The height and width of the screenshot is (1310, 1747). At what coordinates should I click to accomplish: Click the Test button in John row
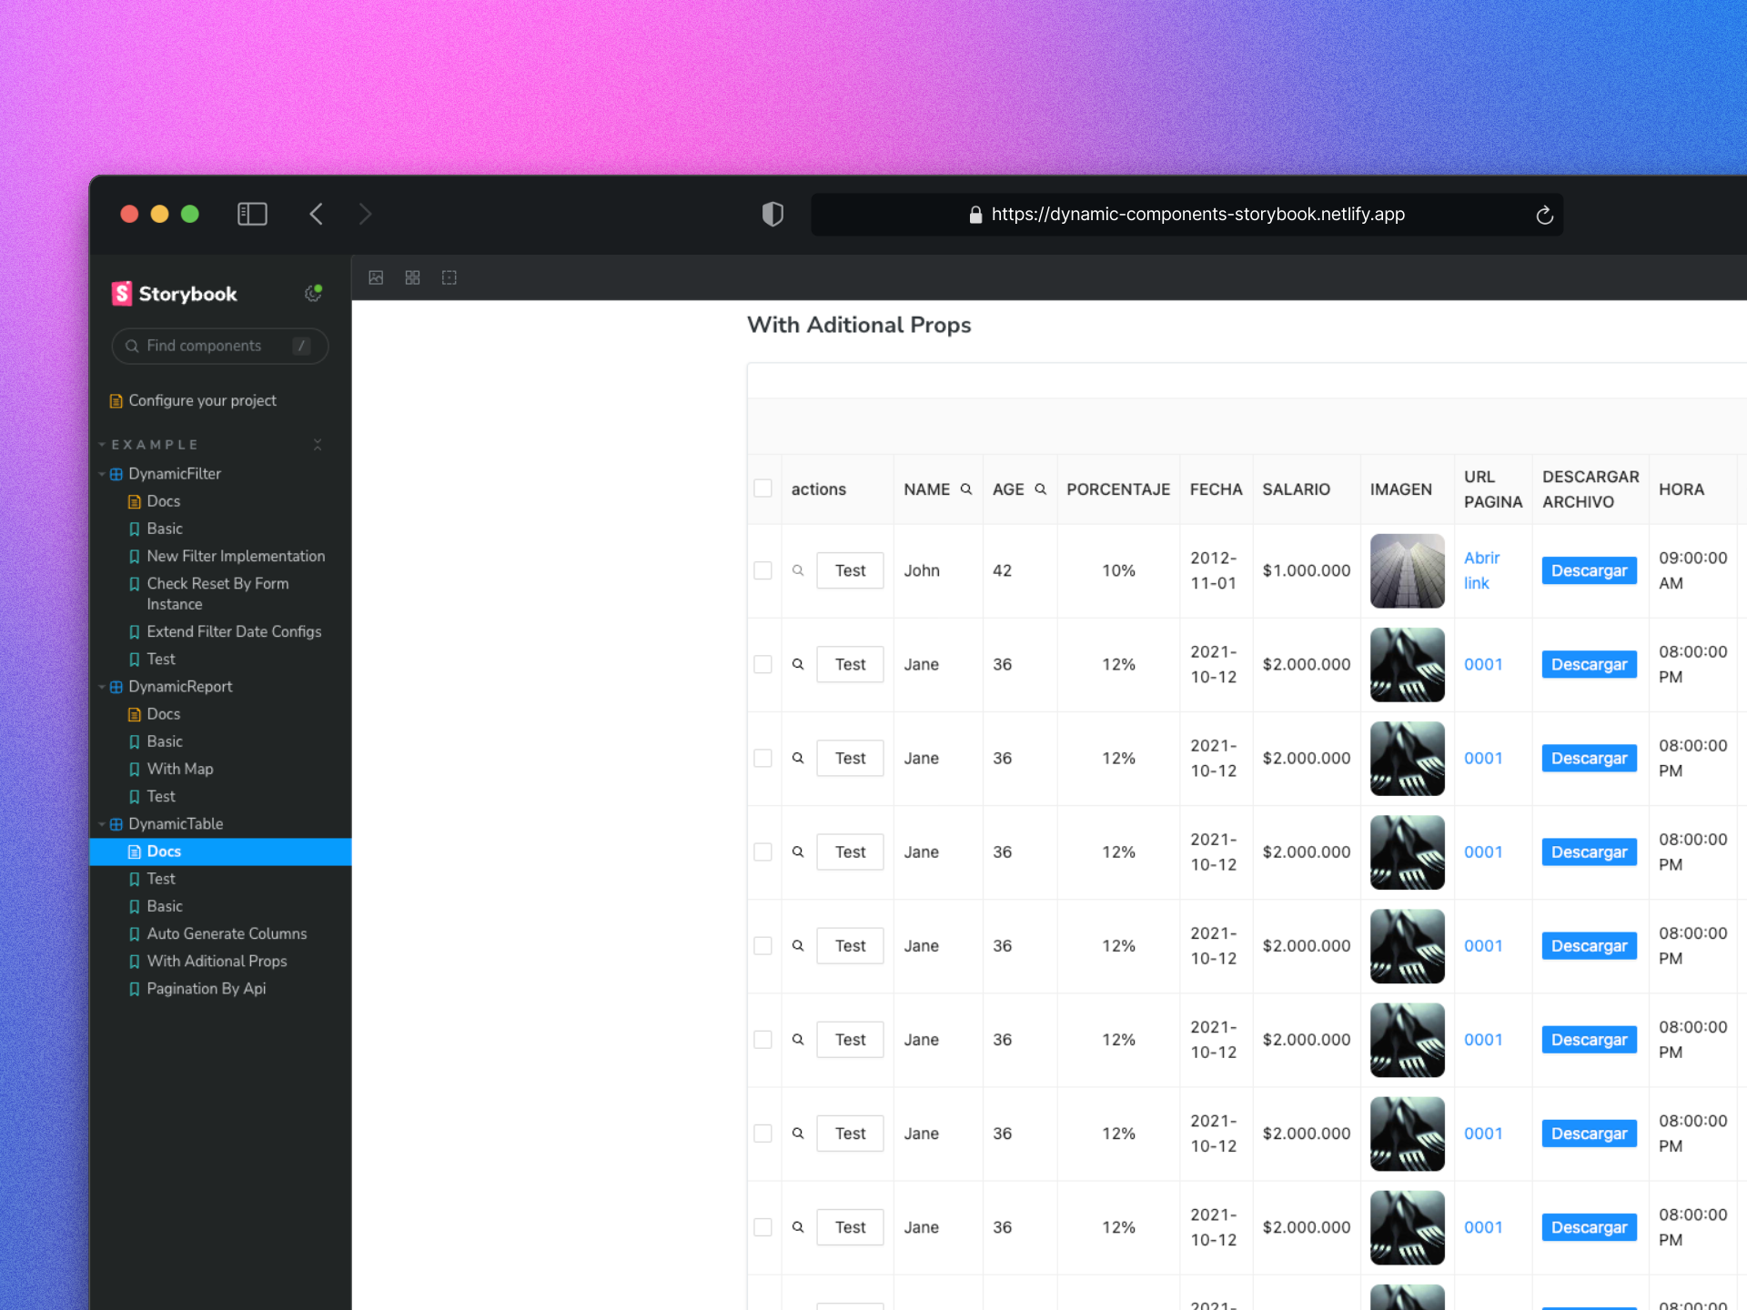pyautogui.click(x=850, y=570)
